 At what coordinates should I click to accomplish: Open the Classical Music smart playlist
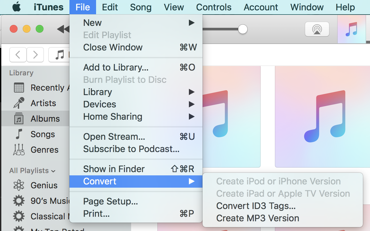36,216
